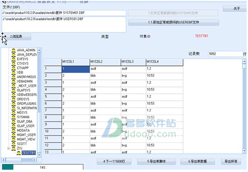Click row header number 10
Image resolution: width=248 pixels, height=172 pixels.
click(x=53, y=131)
